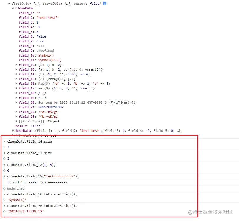Click the output value 3

[8, 147]
